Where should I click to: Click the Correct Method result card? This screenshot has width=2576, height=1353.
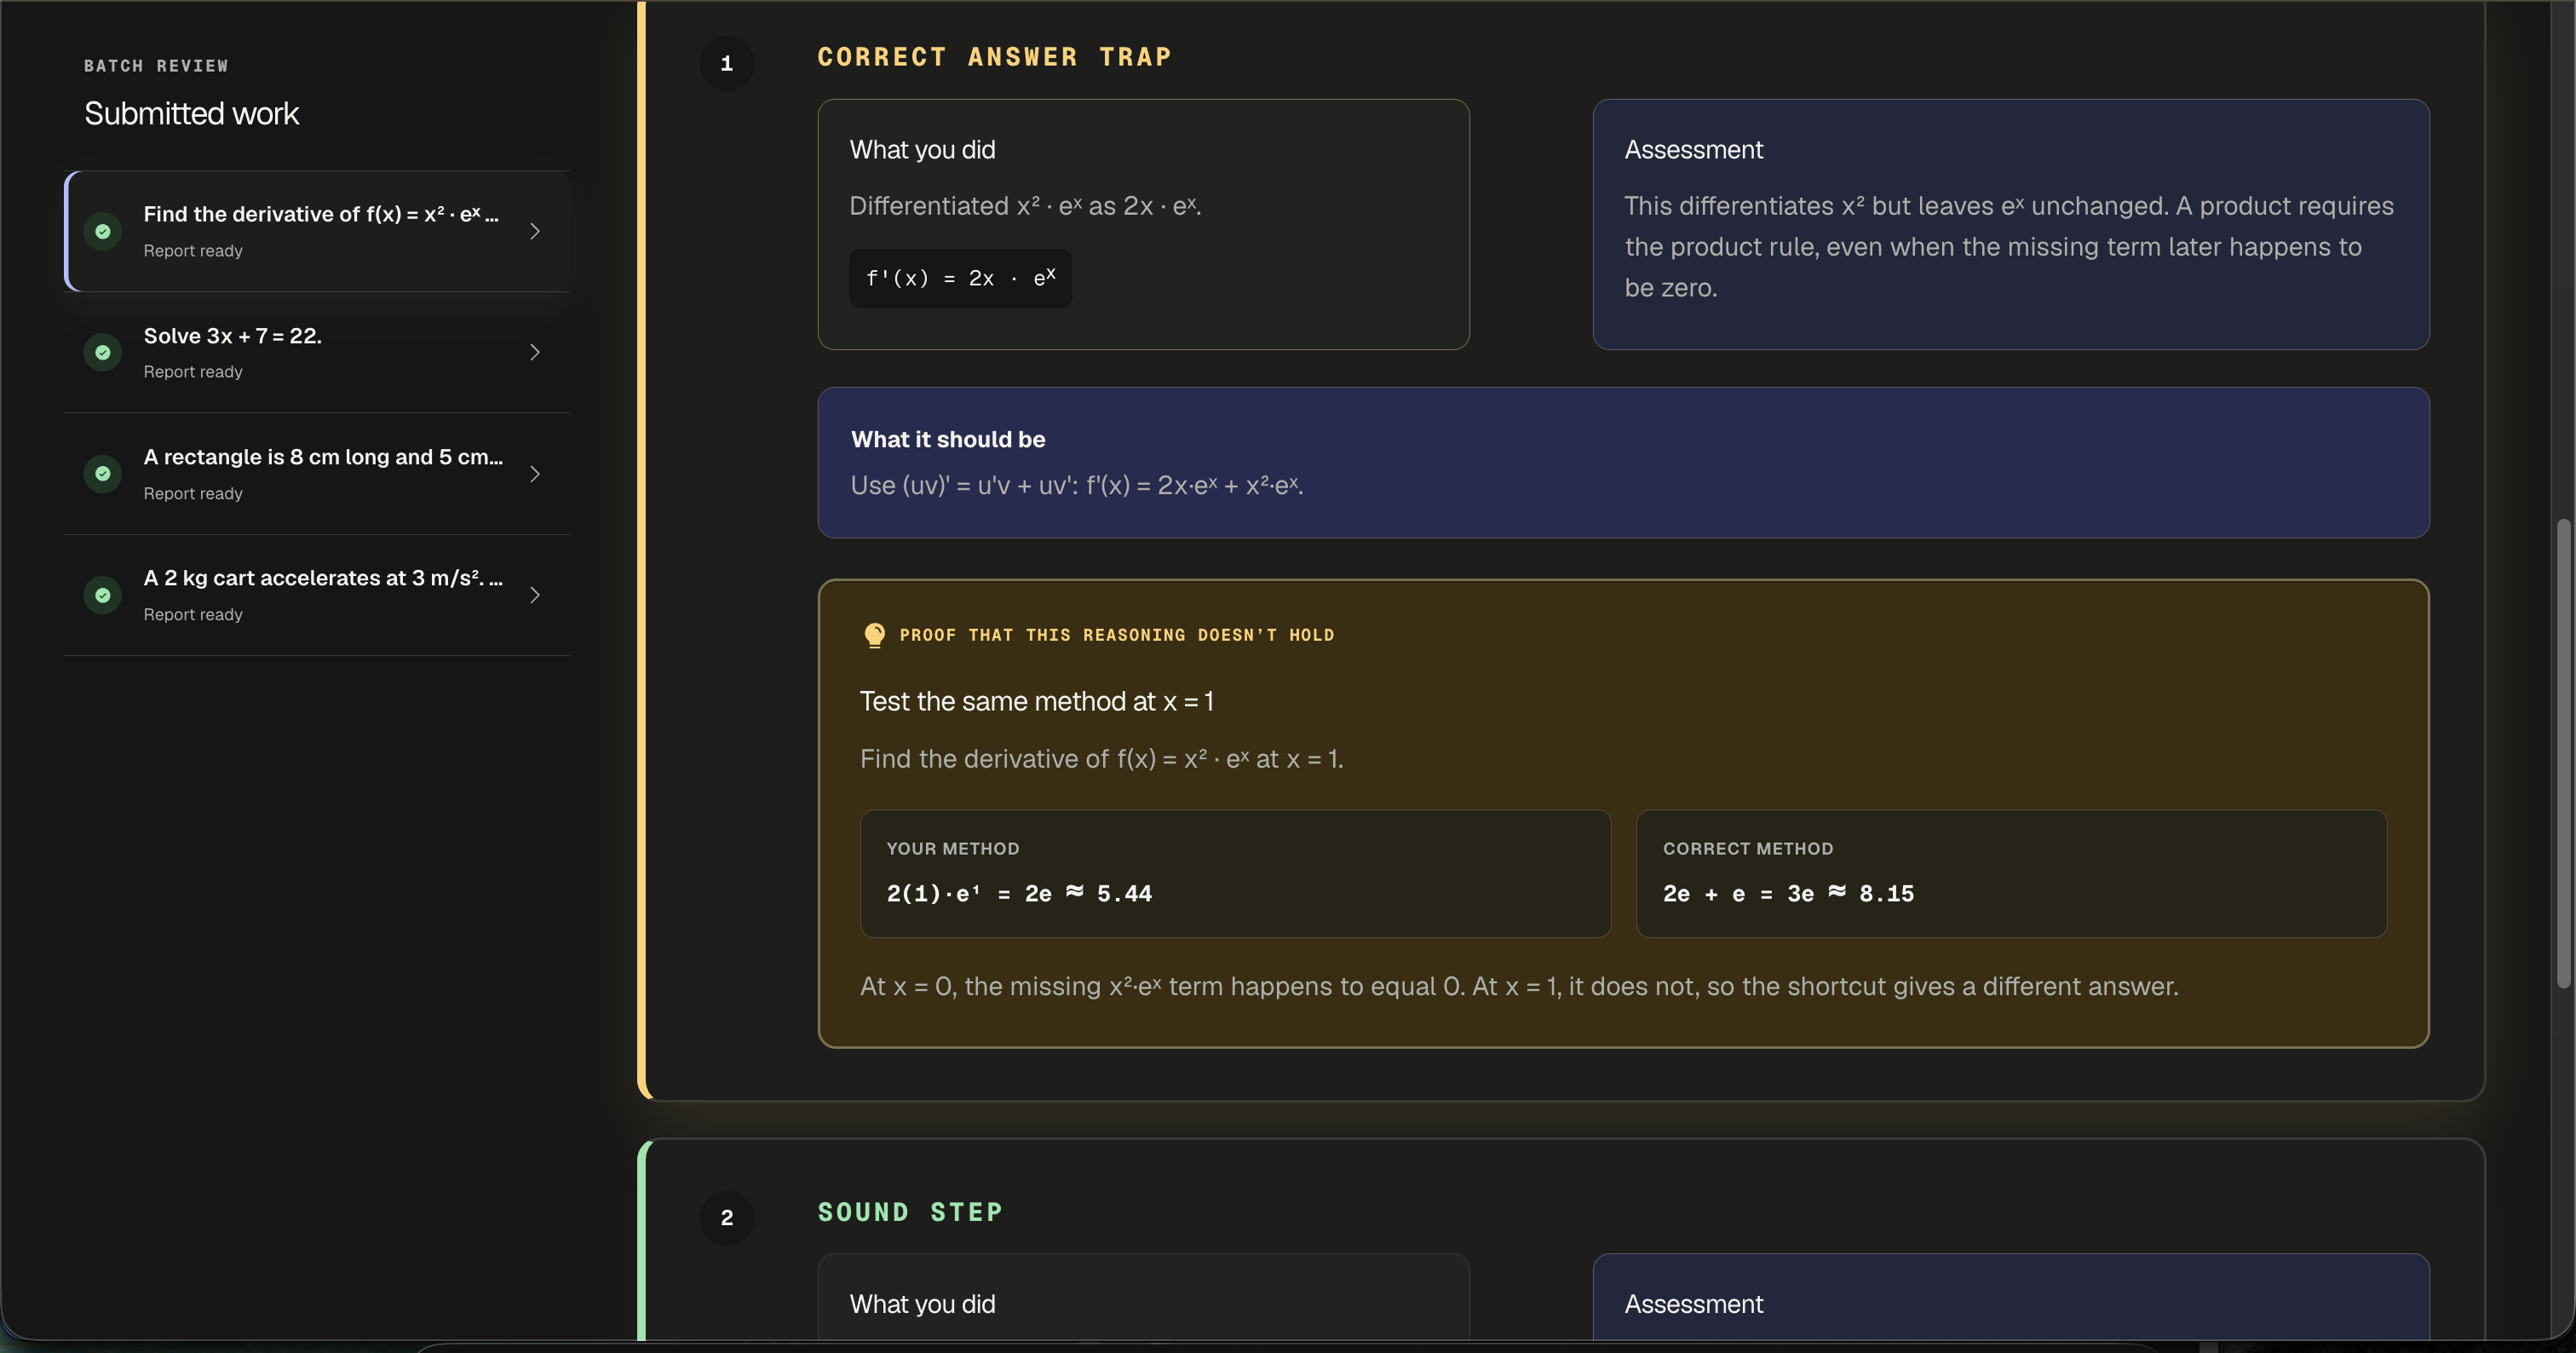coord(2011,873)
